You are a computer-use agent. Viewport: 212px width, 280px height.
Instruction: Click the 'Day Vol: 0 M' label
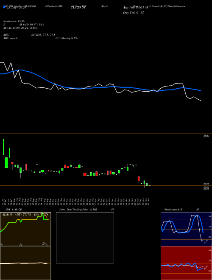133,13
